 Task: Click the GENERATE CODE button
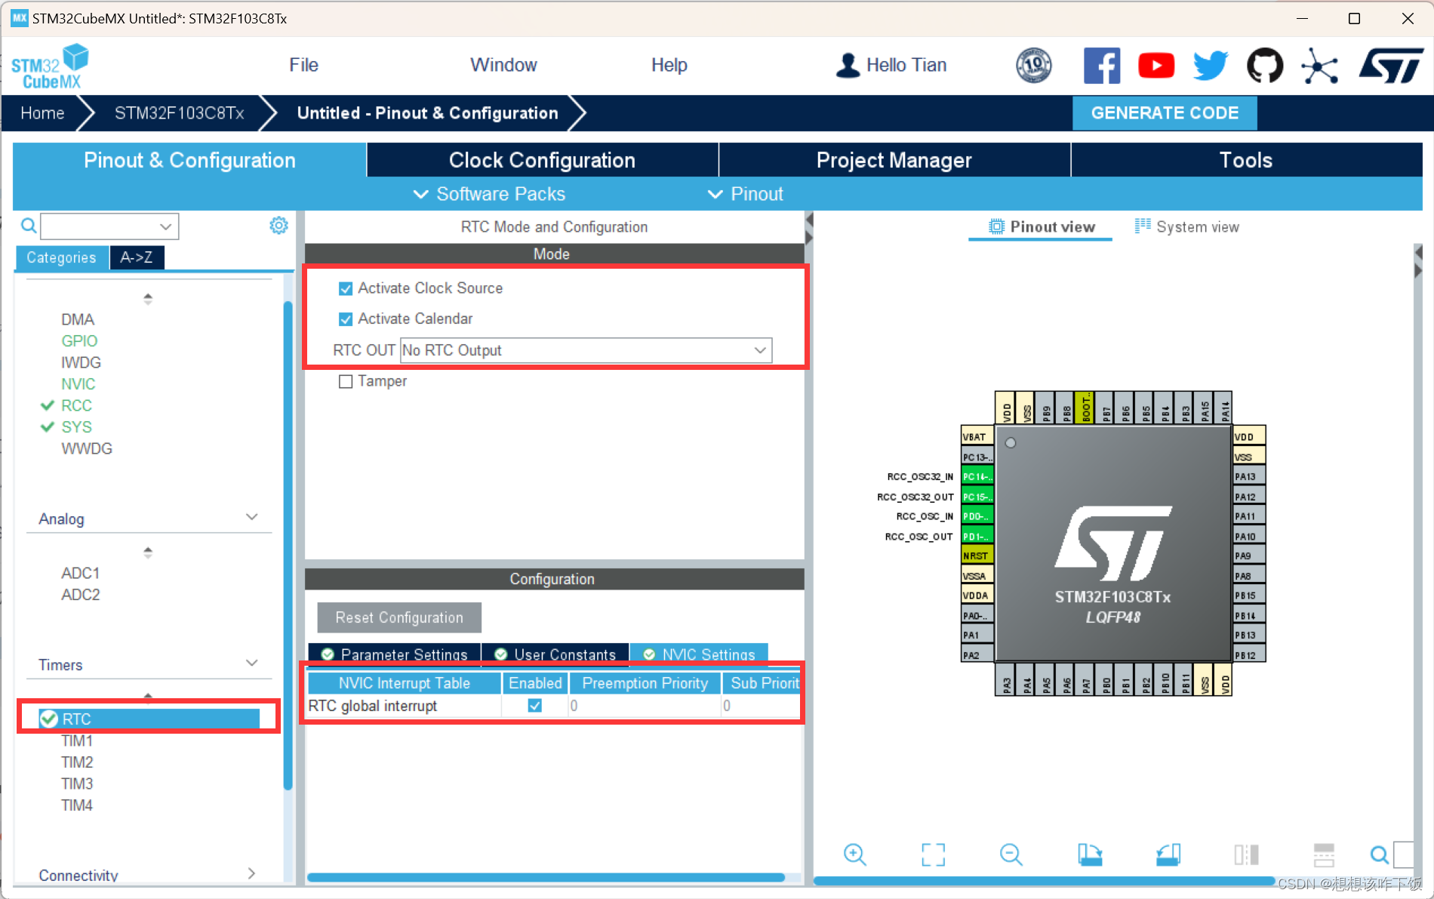point(1165,112)
